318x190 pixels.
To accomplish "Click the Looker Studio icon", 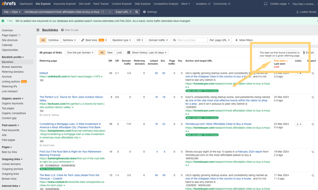I will click(298, 12).
